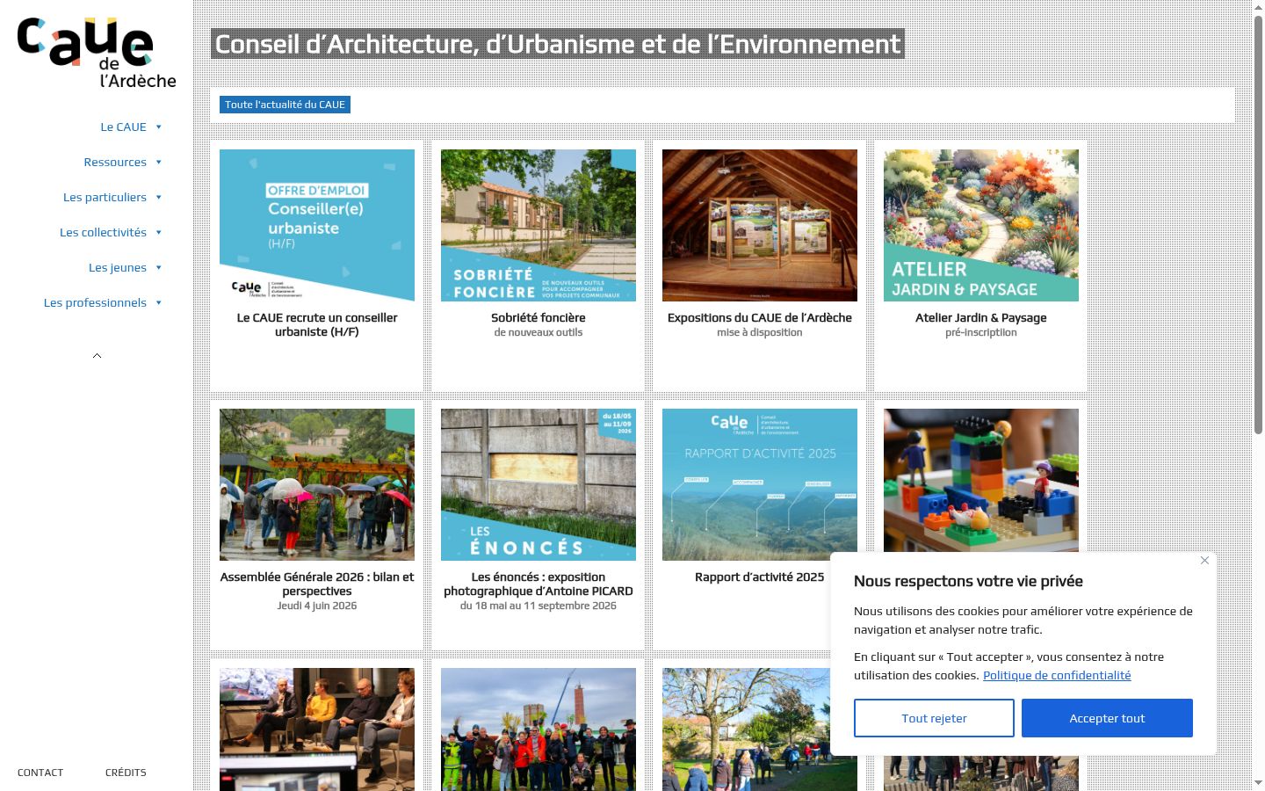Open the Les énoncés exhibition thumbnail
1265x791 pixels.
pyautogui.click(x=539, y=484)
